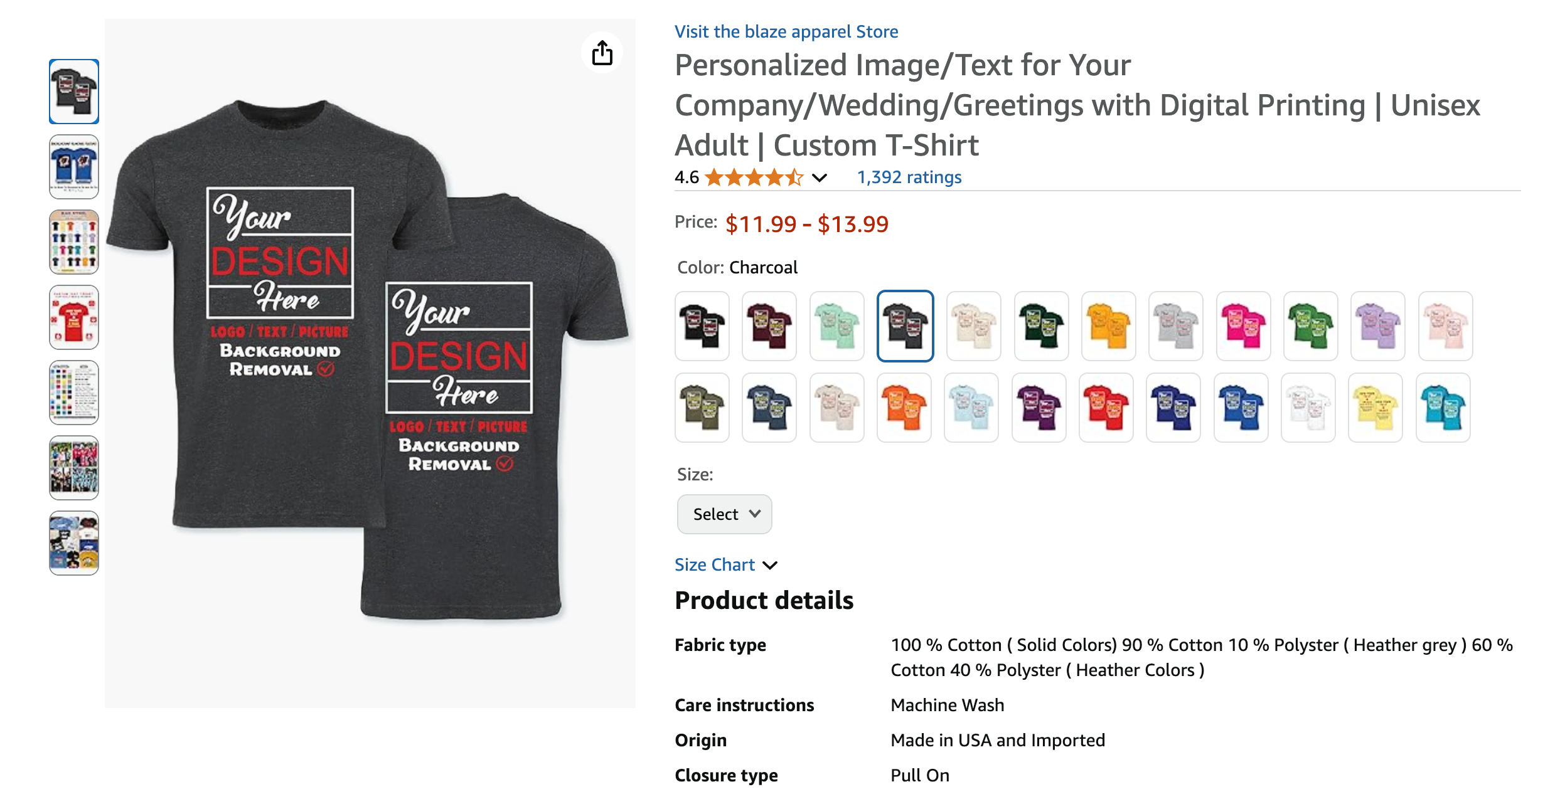Select the gold yellow shirt swatch
Screen dimensions: 1565x809
click(1108, 326)
